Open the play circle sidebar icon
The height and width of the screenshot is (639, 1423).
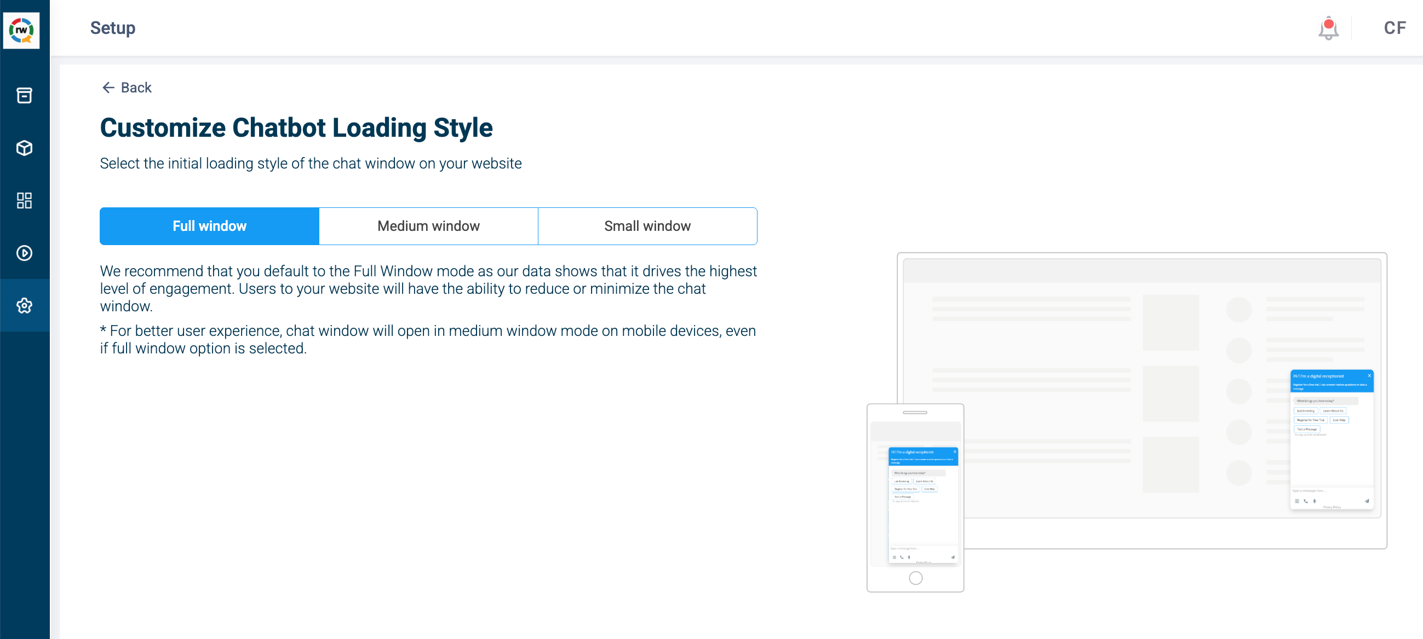tap(24, 253)
